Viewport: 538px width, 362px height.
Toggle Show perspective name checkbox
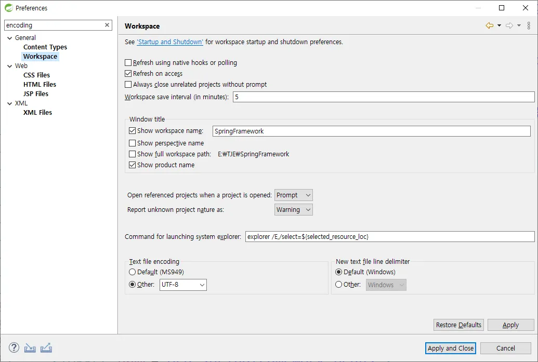(132, 143)
